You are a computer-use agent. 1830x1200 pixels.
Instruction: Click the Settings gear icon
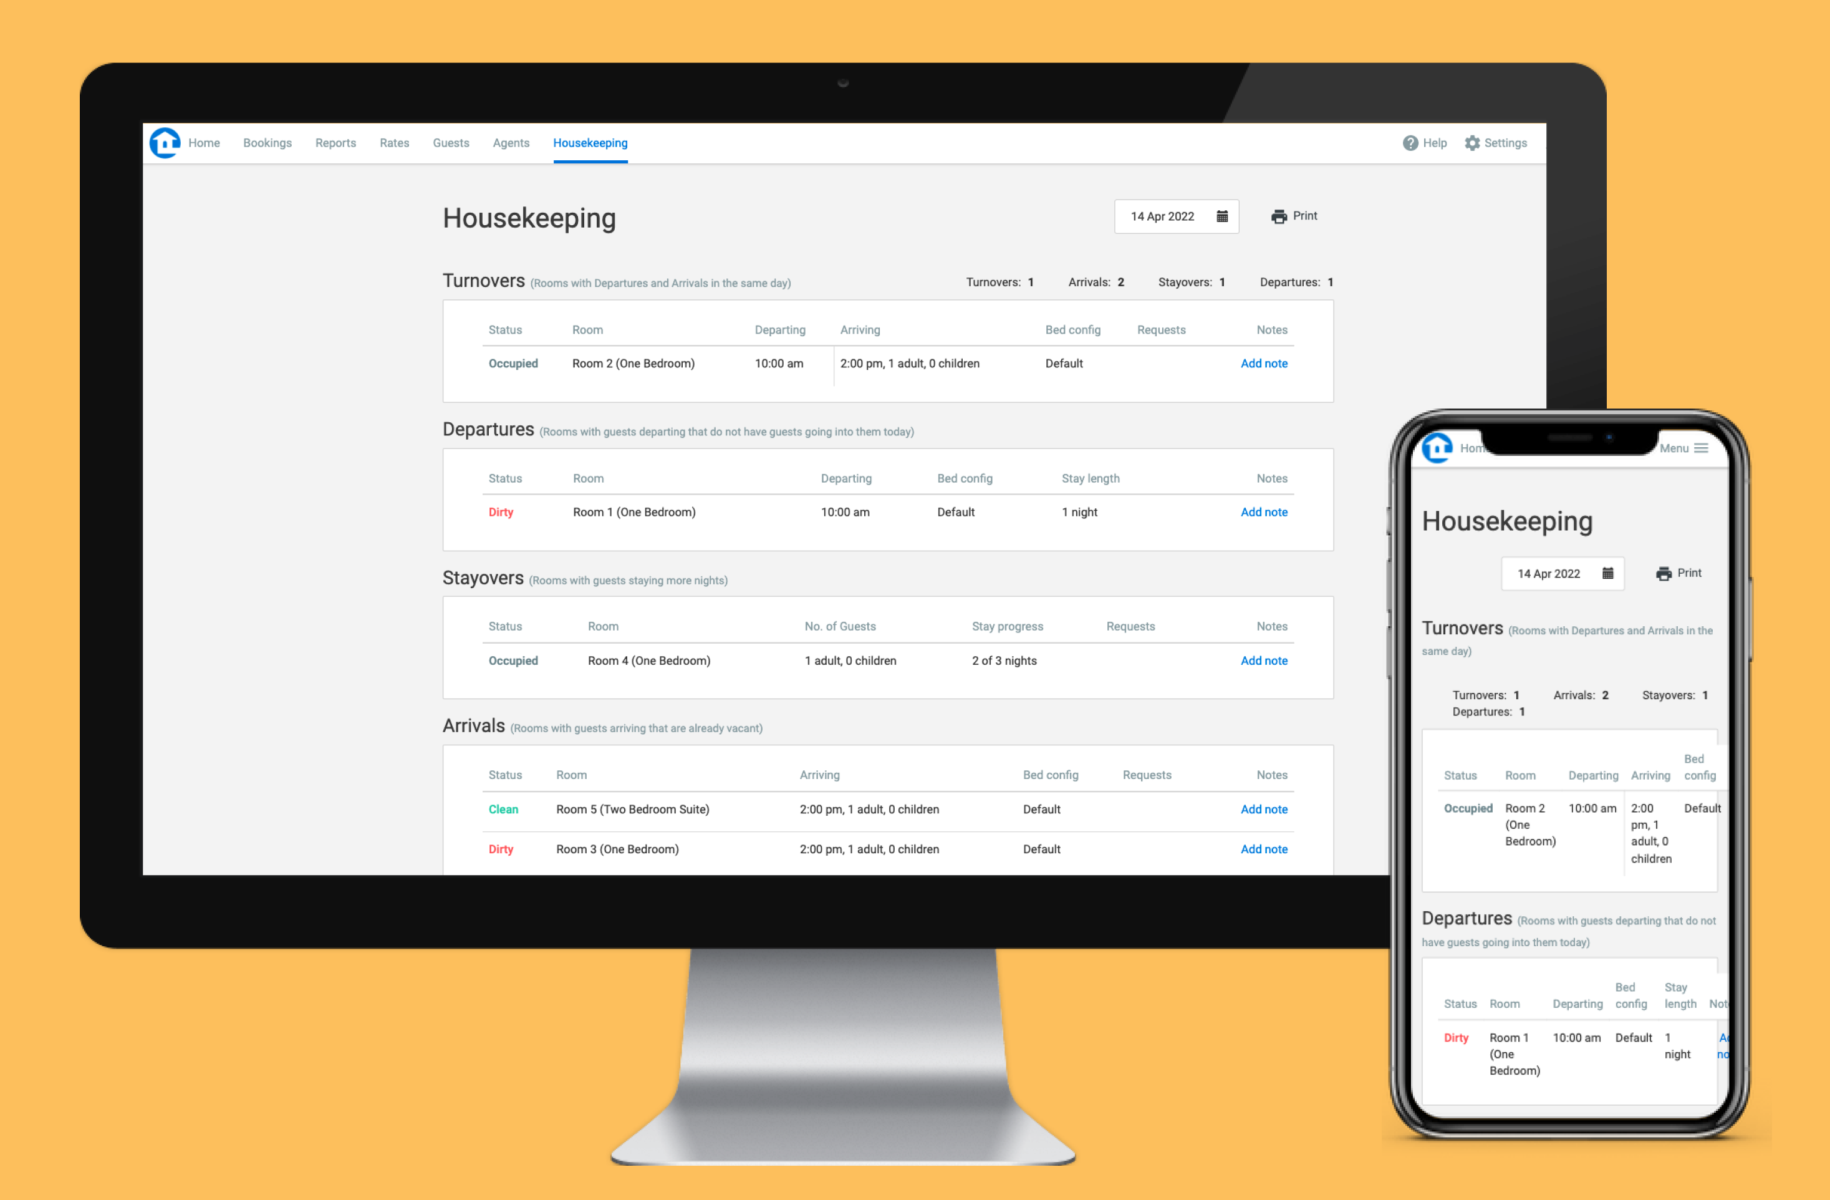click(x=1474, y=142)
